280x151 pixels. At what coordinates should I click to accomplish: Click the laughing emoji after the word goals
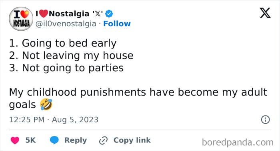[x=46, y=104]
